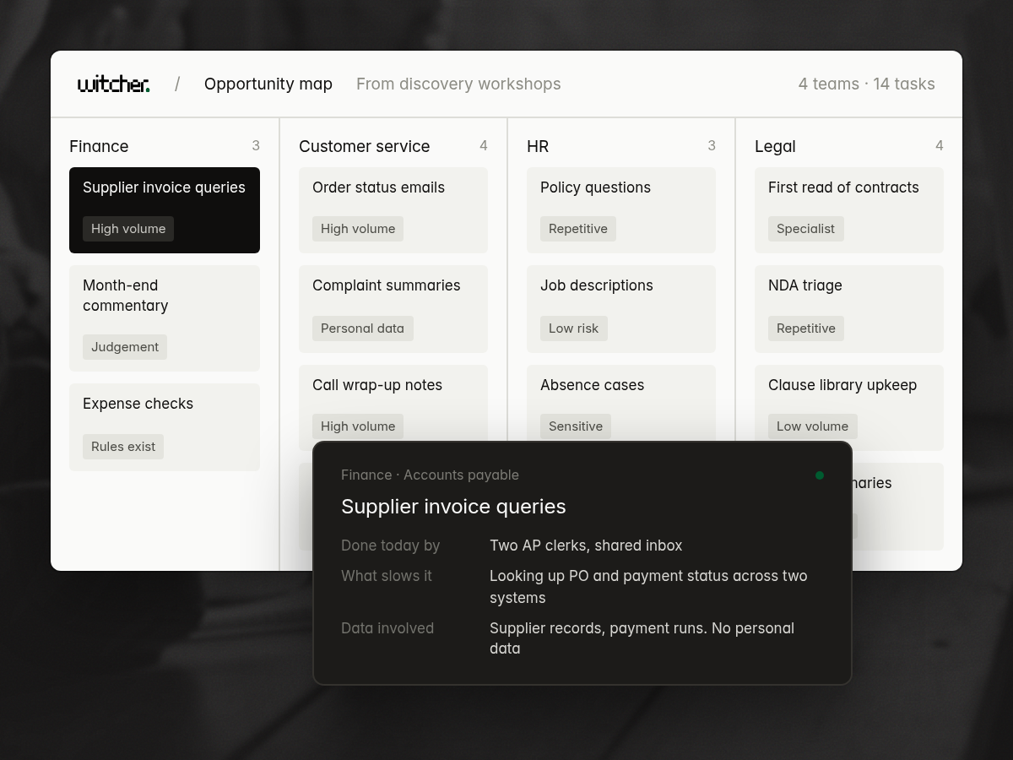Click the Legal column count 4
Viewport: 1013px width, 760px height.
coord(940,146)
